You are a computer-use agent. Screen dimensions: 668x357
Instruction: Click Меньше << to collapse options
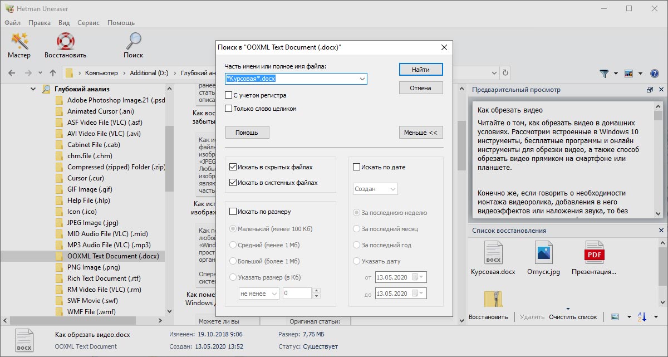[421, 133]
